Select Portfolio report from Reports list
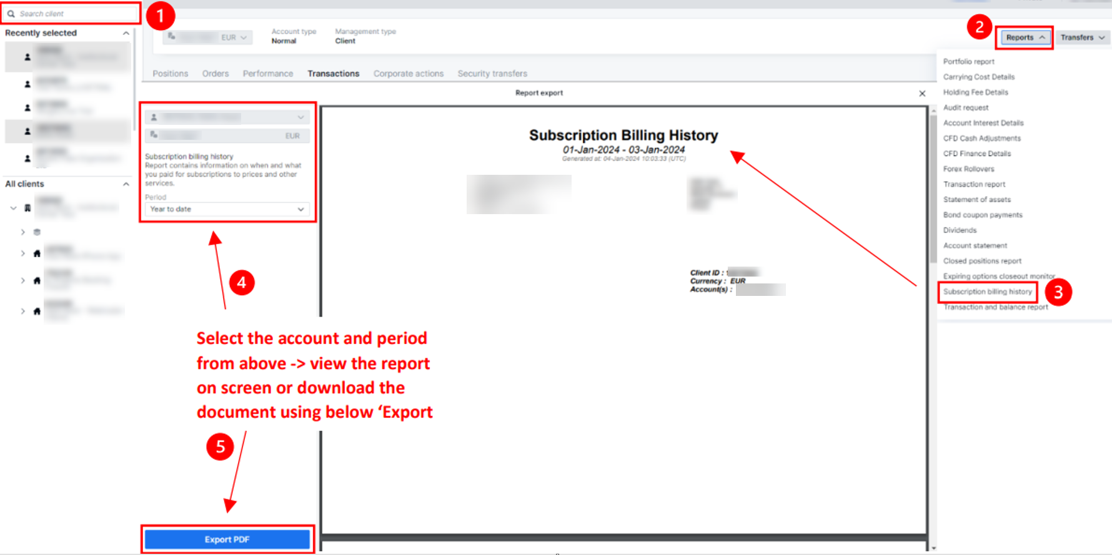 968,62
